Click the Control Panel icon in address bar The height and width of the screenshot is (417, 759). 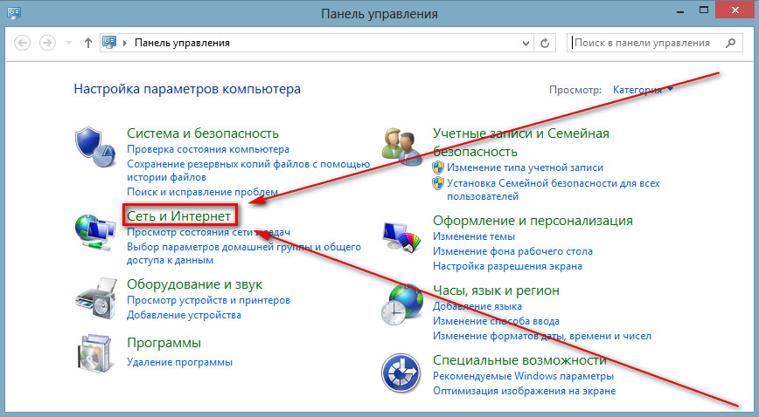[x=109, y=43]
